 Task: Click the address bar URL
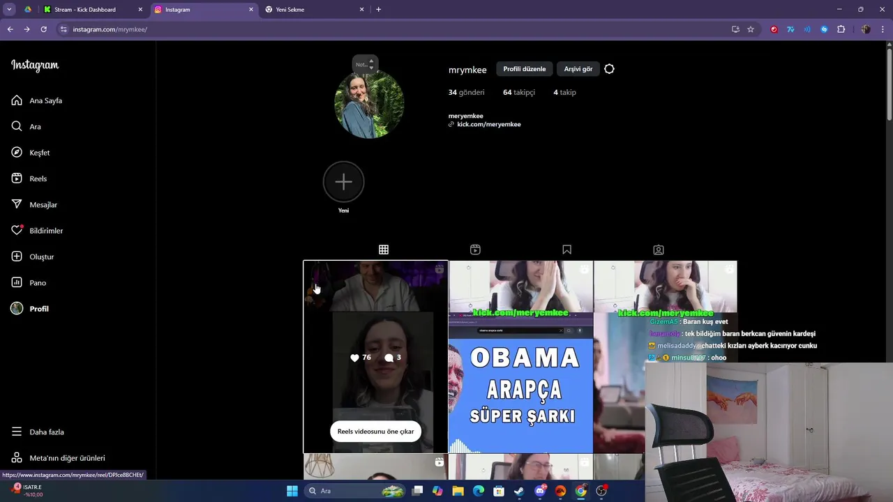click(x=110, y=29)
